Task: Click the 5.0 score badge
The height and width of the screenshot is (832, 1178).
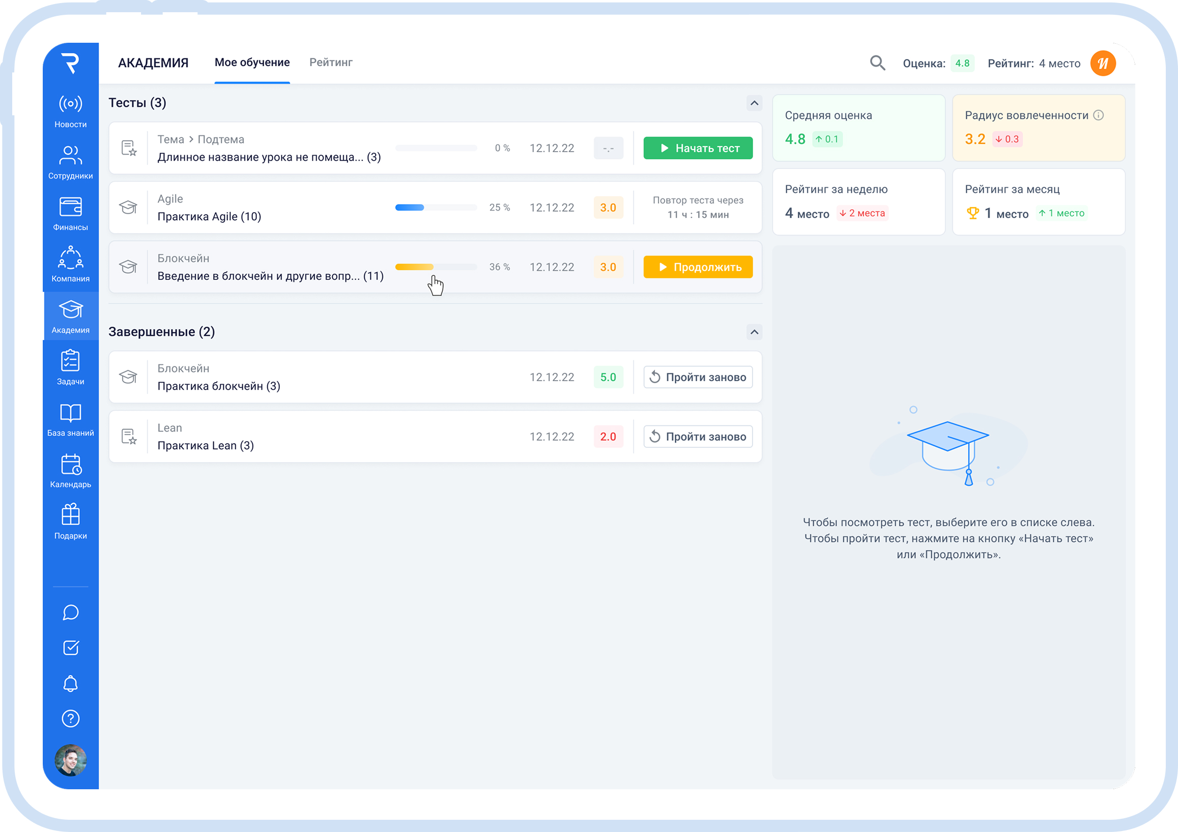Action: click(x=608, y=377)
